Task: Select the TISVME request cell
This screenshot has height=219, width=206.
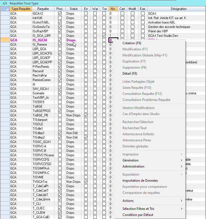Action: [43, 177]
